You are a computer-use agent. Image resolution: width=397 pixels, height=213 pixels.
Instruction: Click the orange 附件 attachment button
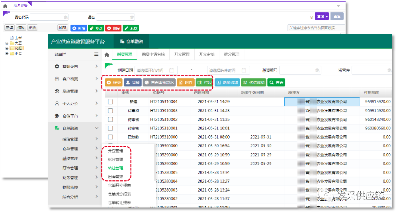coord(186,82)
